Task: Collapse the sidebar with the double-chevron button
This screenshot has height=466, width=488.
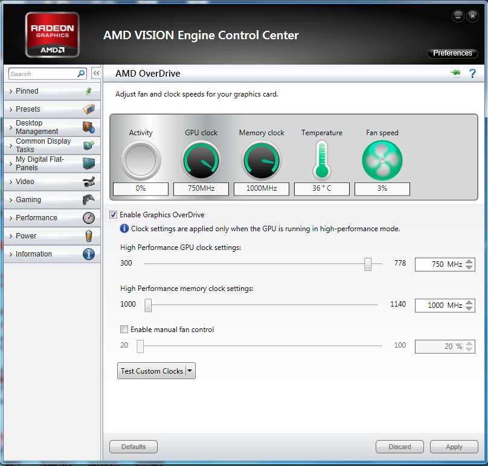Action: click(x=96, y=74)
